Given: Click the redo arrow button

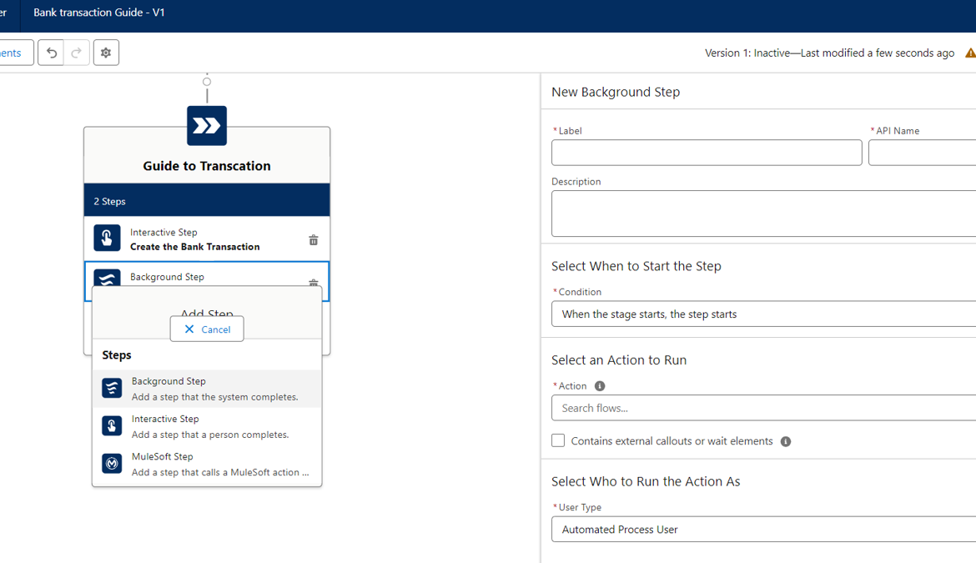Looking at the screenshot, I should [x=77, y=53].
